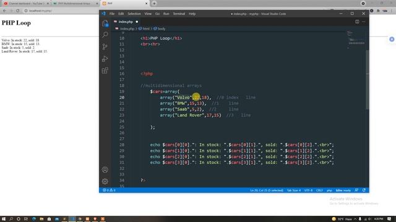The width and height of the screenshot is (396, 222).
Task: Click the //multidimensional arrays comment
Action: [171, 86]
